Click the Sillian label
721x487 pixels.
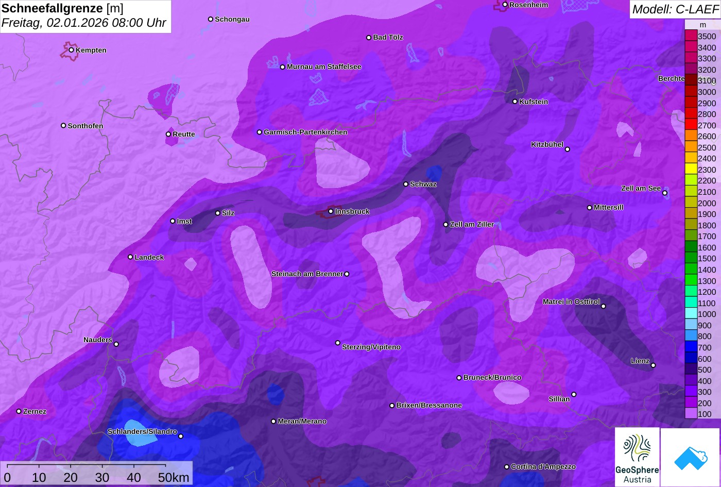tap(559, 399)
